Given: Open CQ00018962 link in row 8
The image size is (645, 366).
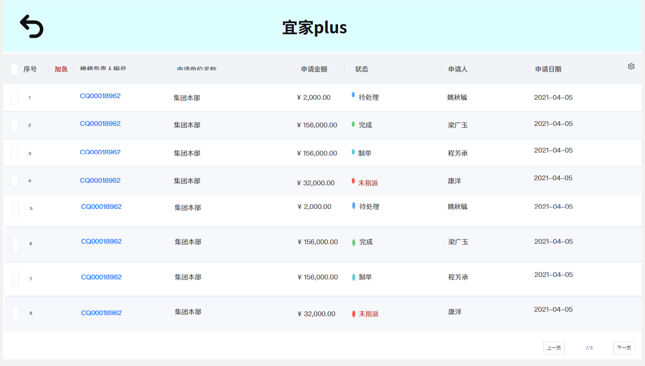Looking at the screenshot, I should pyautogui.click(x=101, y=313).
